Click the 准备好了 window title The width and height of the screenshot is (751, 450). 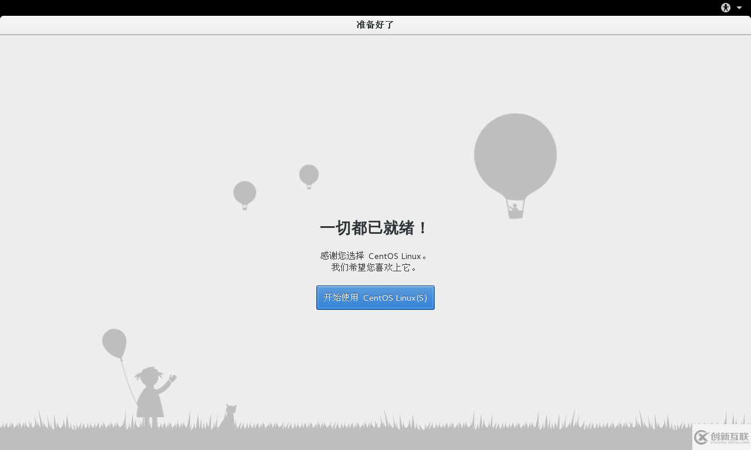(x=375, y=25)
